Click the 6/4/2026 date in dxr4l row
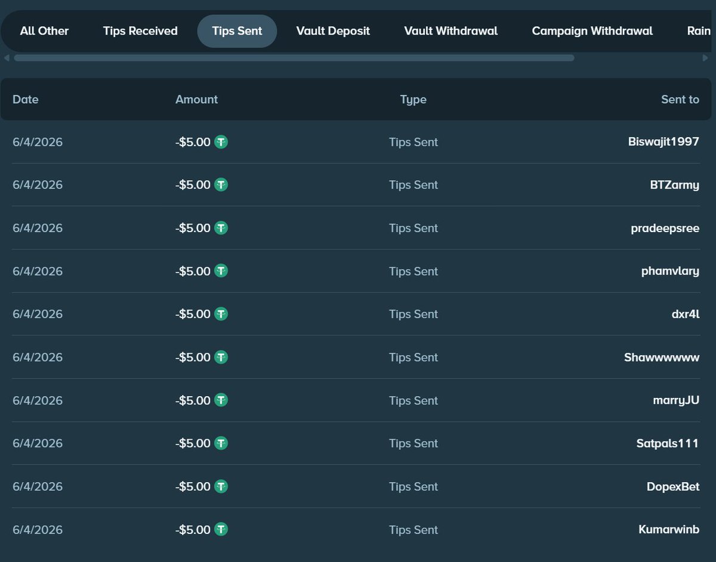This screenshot has width=716, height=562. tap(38, 314)
